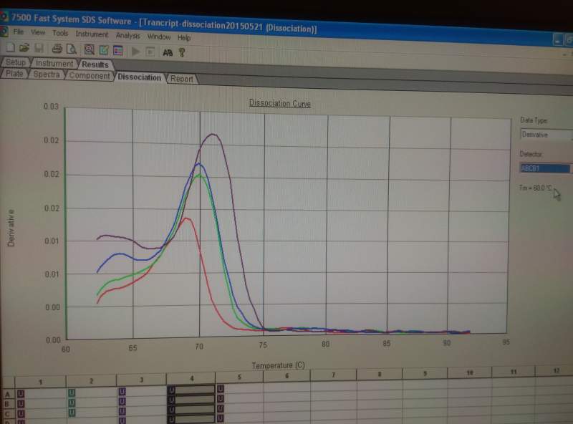Click the AB toolbar icon
The height and width of the screenshot is (424, 573).
coord(168,52)
